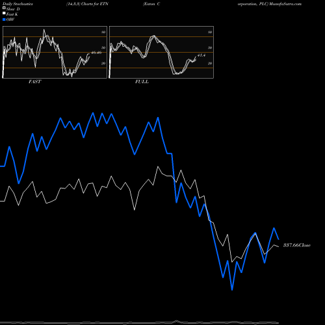
Task: Click the end point of white close line
Action: [x=279, y=246]
